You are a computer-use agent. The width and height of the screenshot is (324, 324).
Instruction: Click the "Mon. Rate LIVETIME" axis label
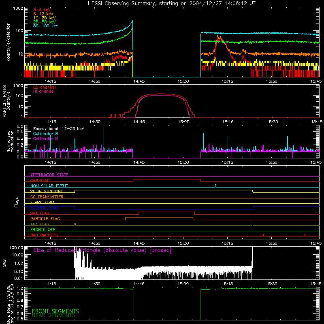click(x=9, y=304)
